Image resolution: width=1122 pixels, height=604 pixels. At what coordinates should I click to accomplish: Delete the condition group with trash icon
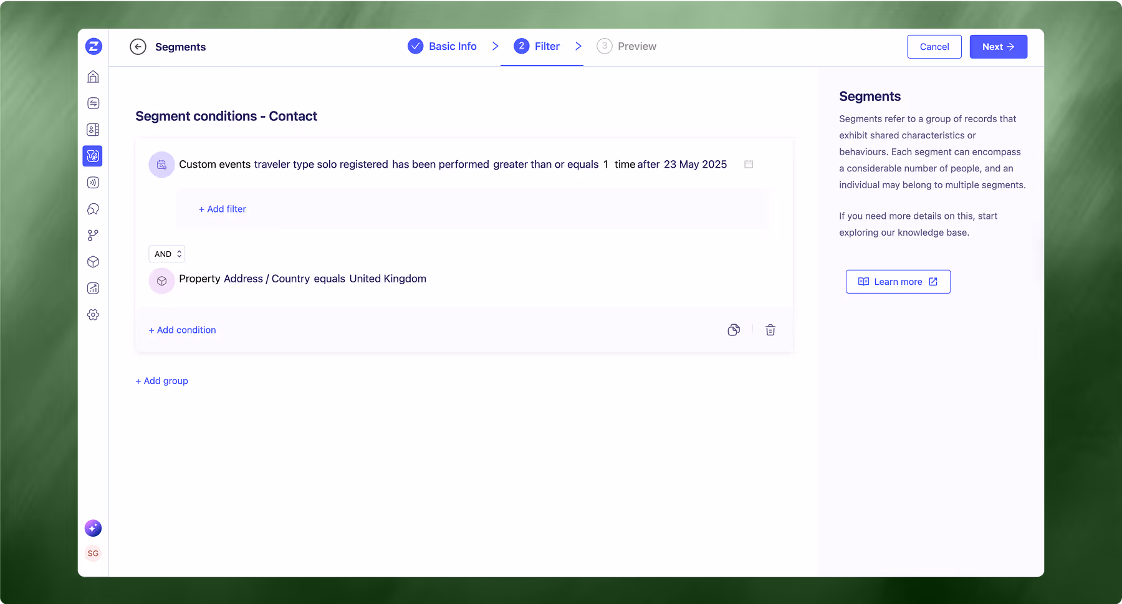[770, 330]
